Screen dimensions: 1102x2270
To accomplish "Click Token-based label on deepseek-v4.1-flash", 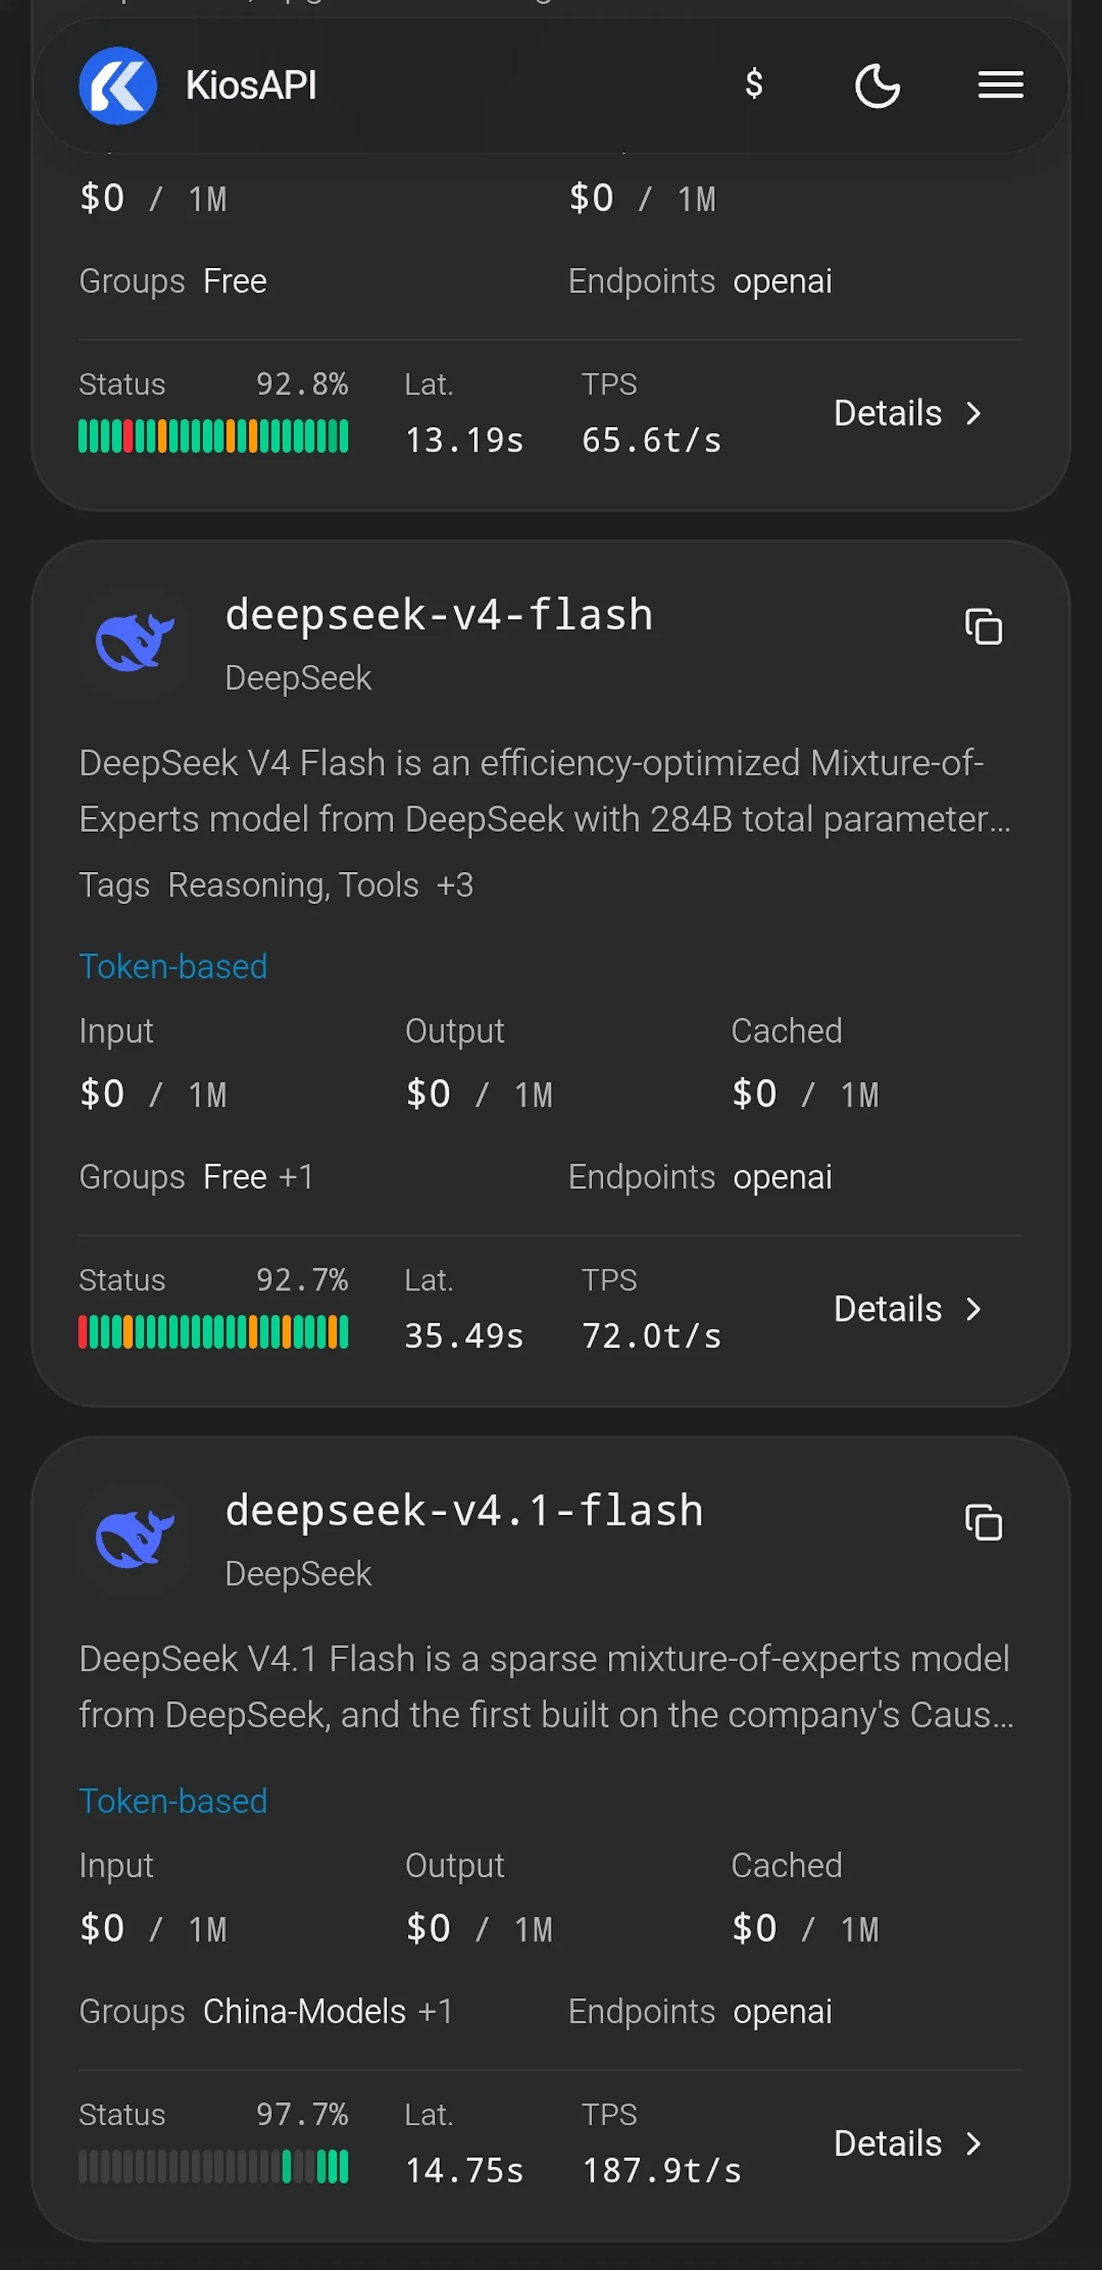I will coord(173,1801).
